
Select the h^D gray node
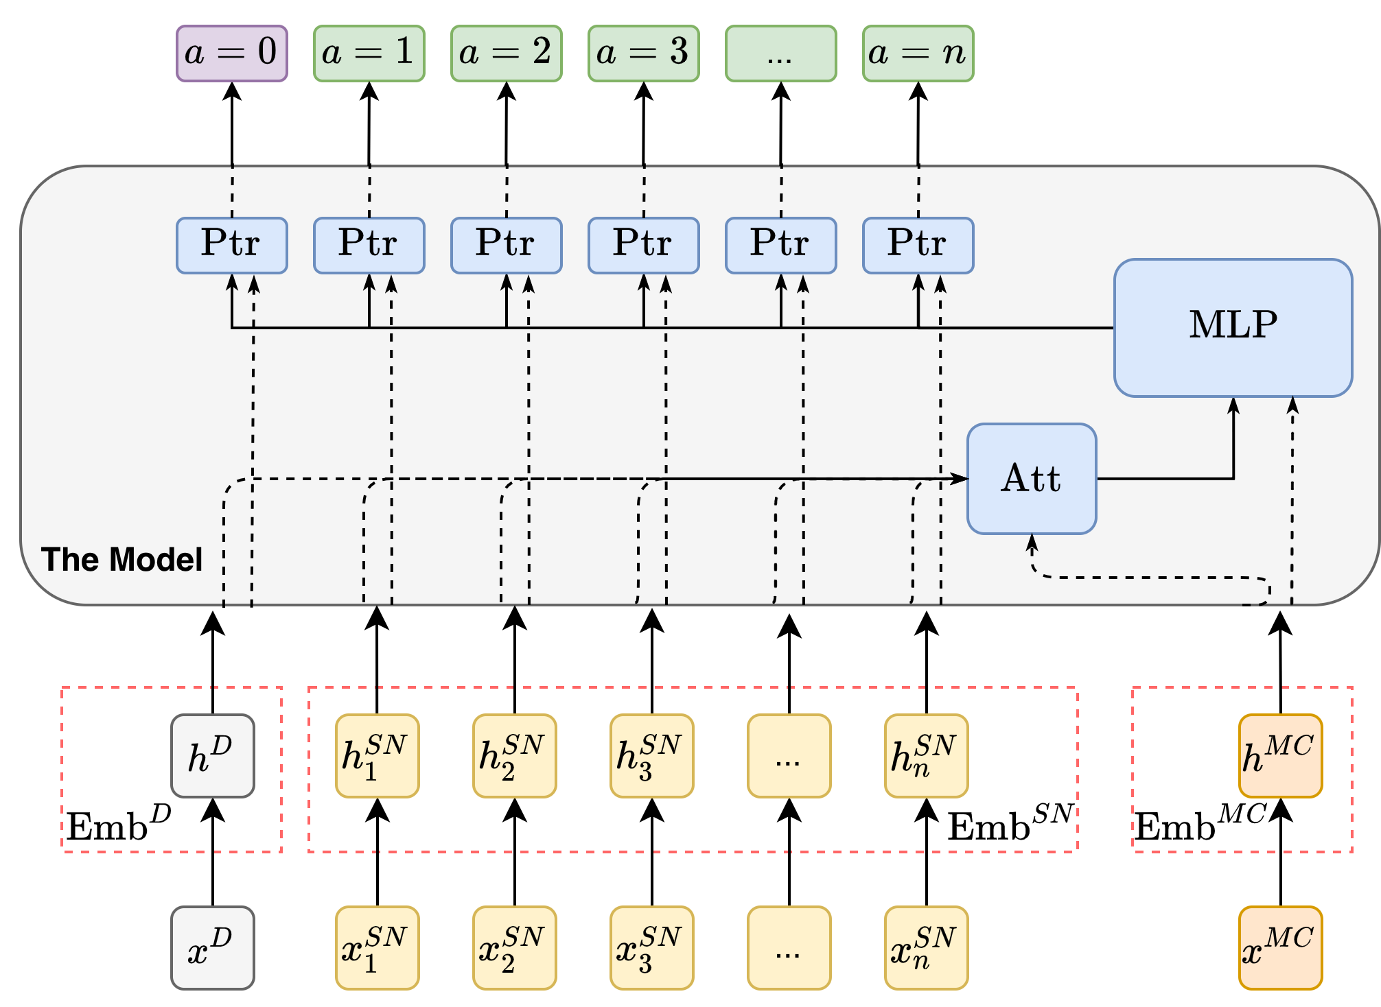point(213,756)
